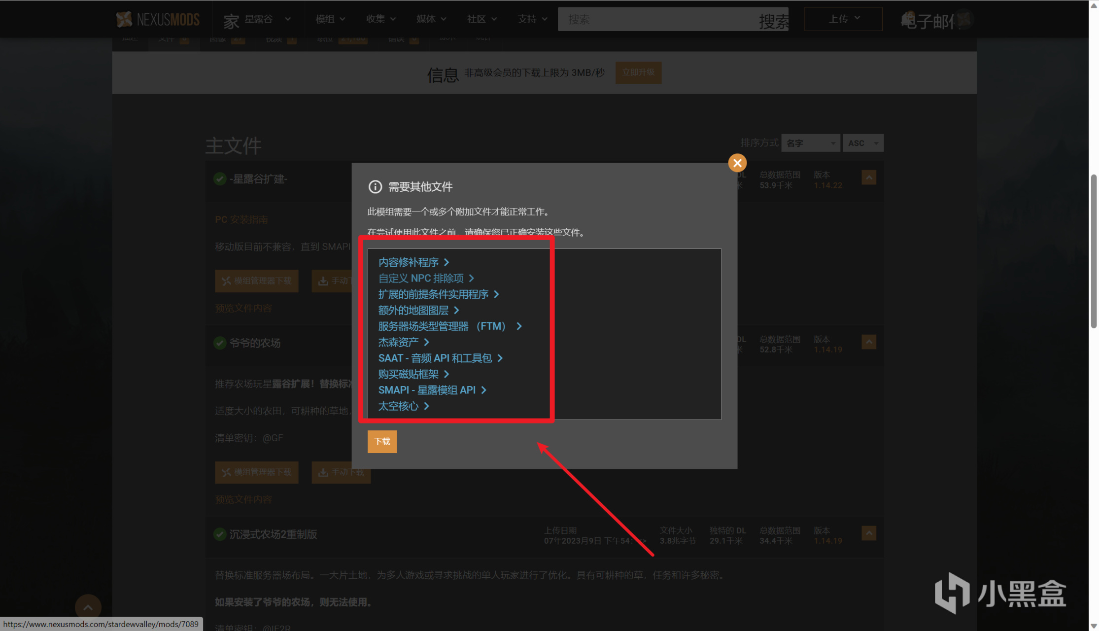Open the 模组 navigation menu
The image size is (1099, 631).
tap(330, 19)
